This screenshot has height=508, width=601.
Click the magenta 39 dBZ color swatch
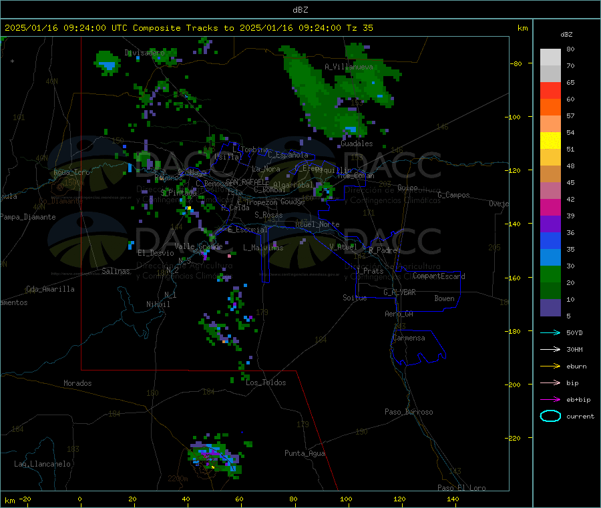[x=550, y=207]
